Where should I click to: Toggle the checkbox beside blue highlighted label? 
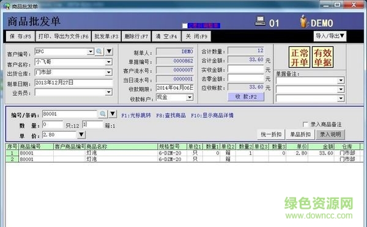point(185,26)
